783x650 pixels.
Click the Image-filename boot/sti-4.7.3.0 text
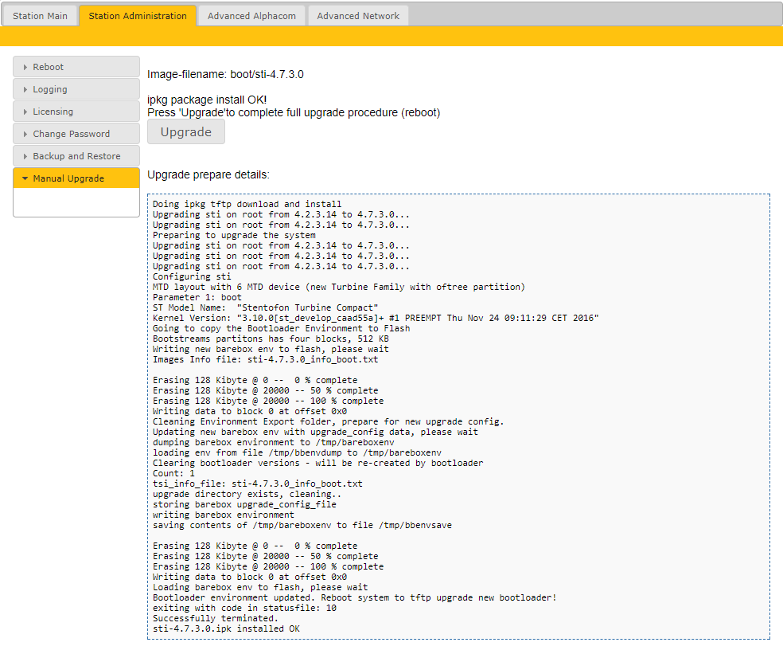225,74
